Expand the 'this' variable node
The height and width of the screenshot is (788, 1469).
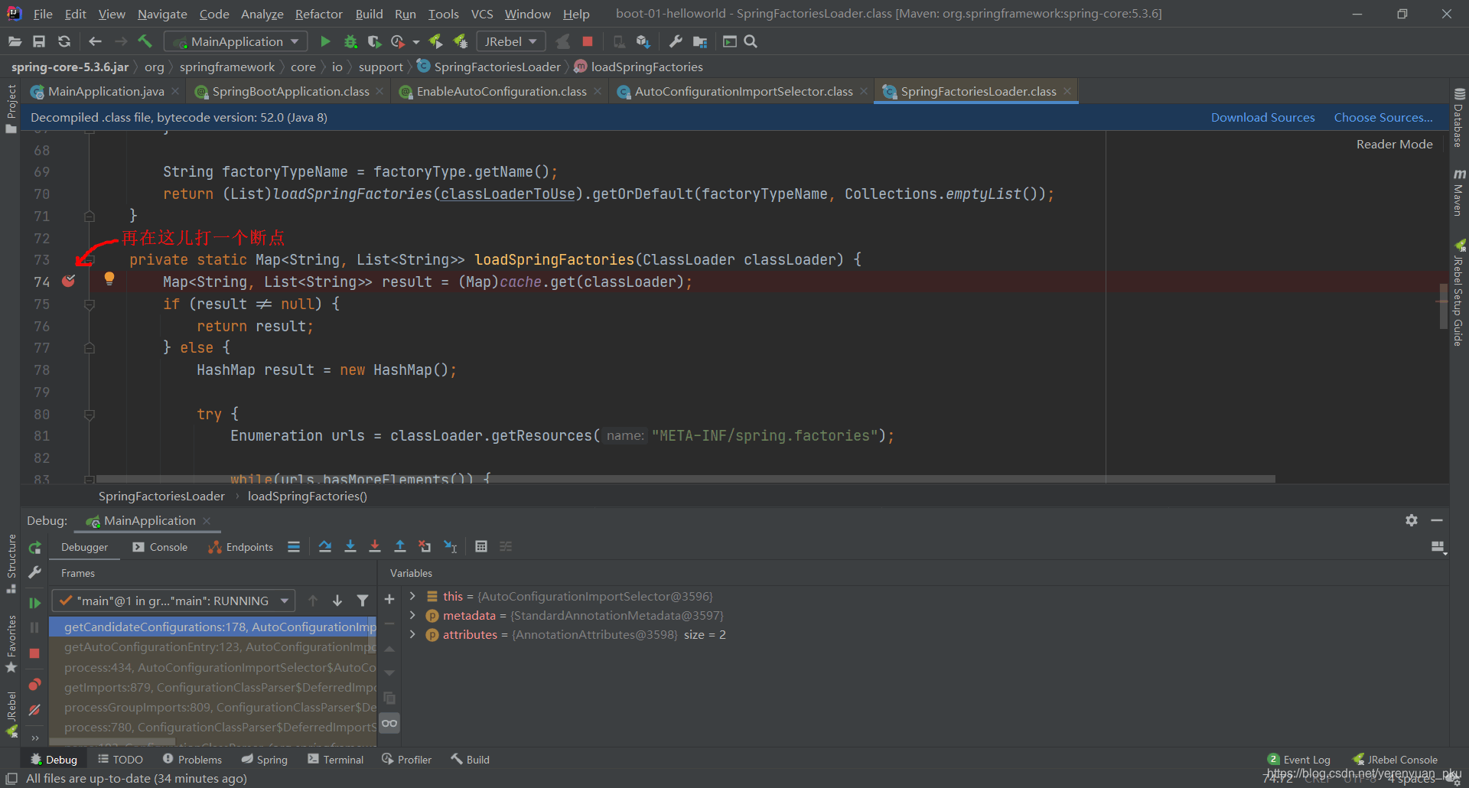pos(412,596)
